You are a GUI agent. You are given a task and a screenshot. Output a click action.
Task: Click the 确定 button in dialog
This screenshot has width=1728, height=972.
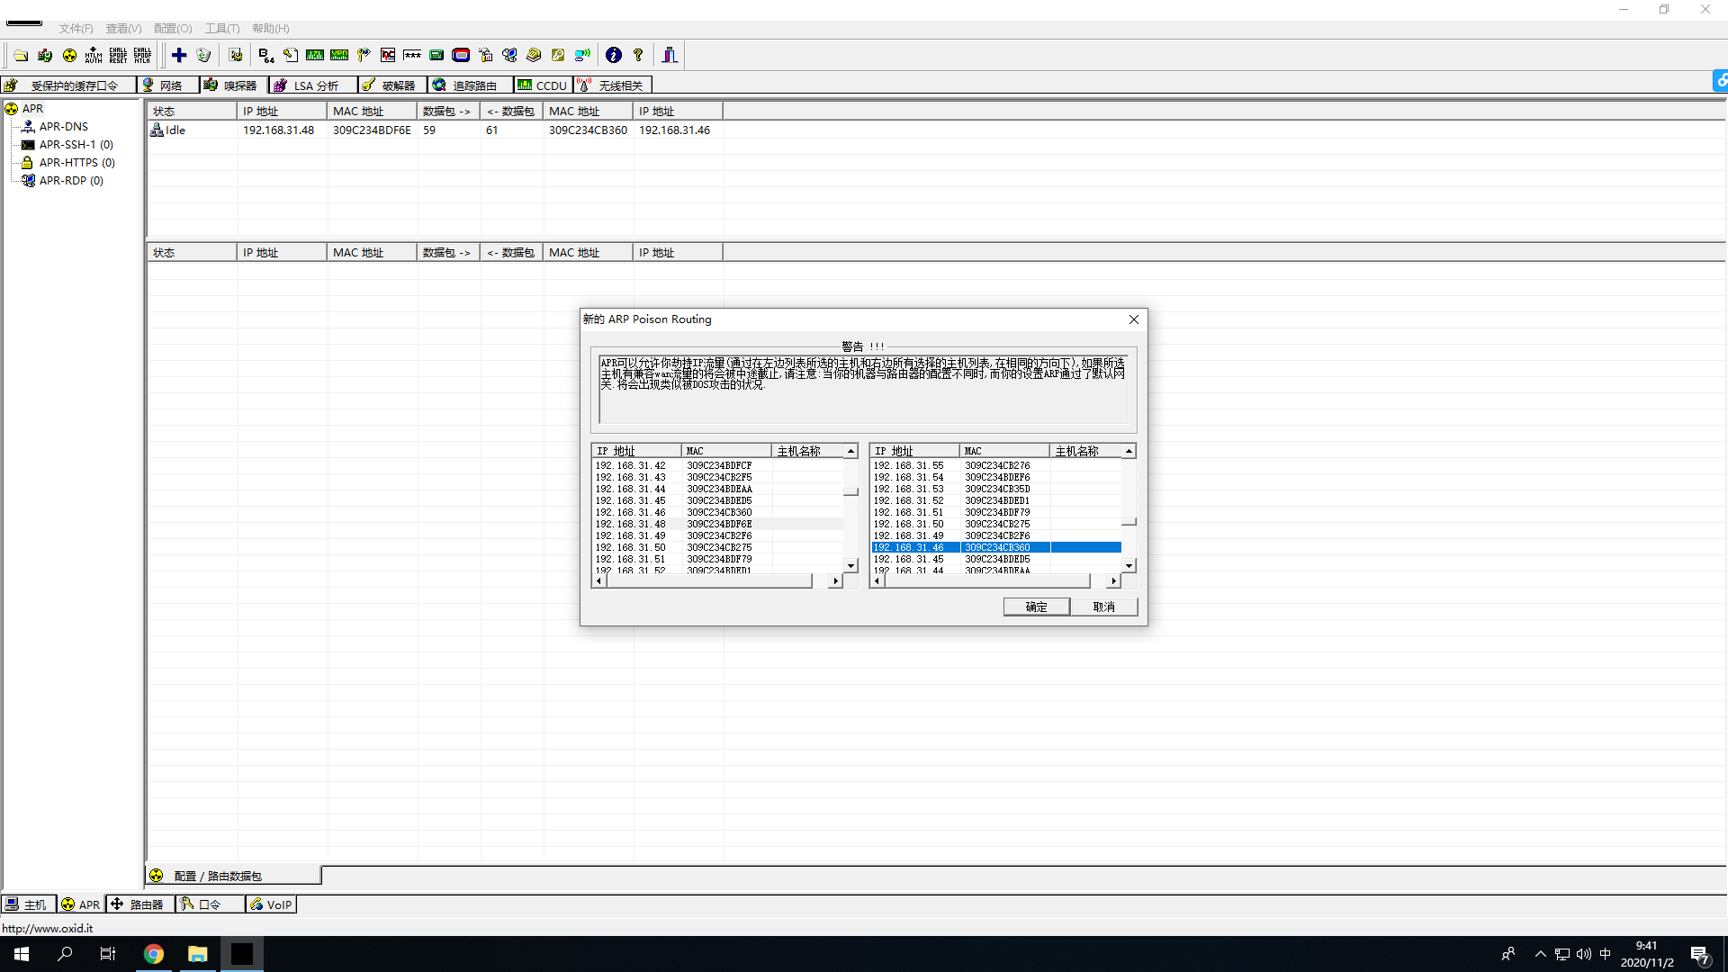[x=1036, y=607]
